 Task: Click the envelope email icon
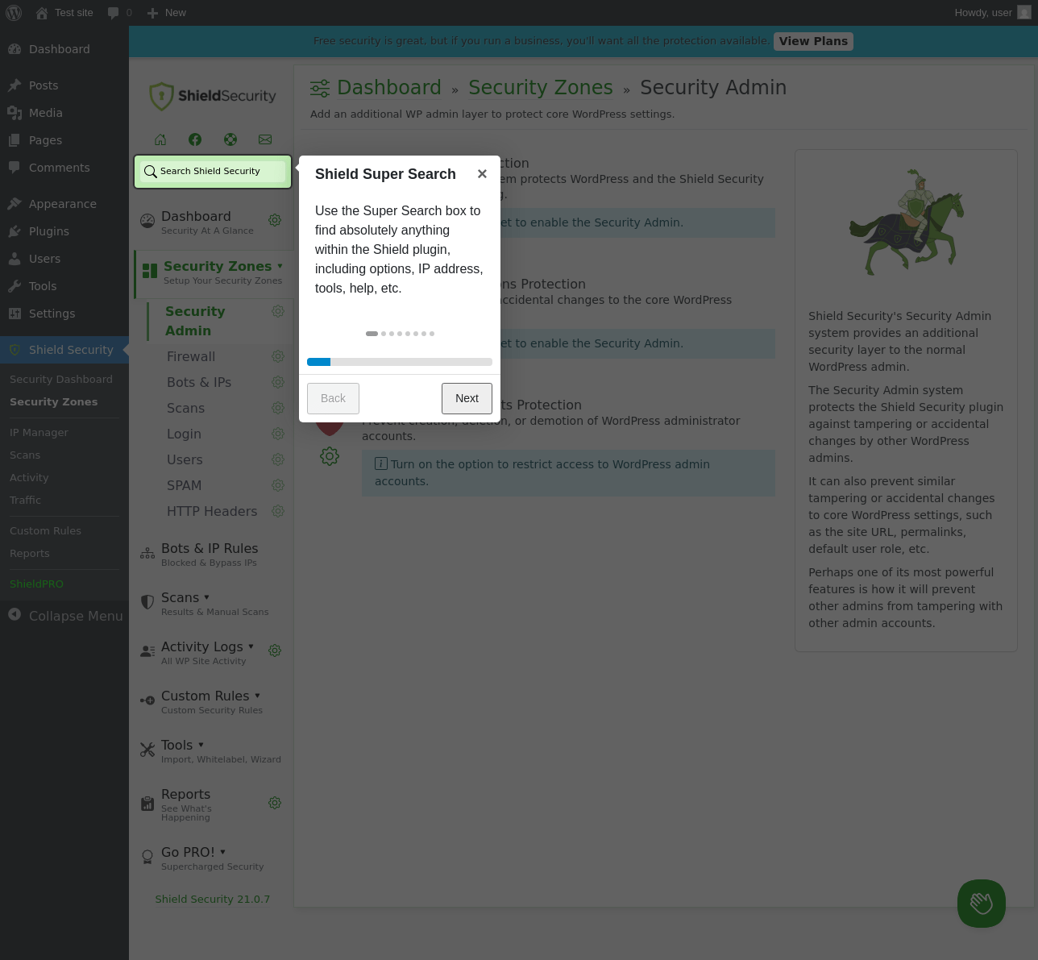point(265,139)
